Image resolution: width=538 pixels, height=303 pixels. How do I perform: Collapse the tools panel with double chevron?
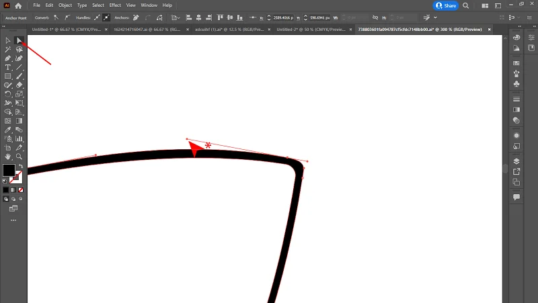[x=4, y=26]
